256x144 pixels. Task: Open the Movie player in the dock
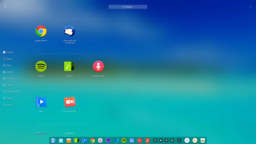84,140
